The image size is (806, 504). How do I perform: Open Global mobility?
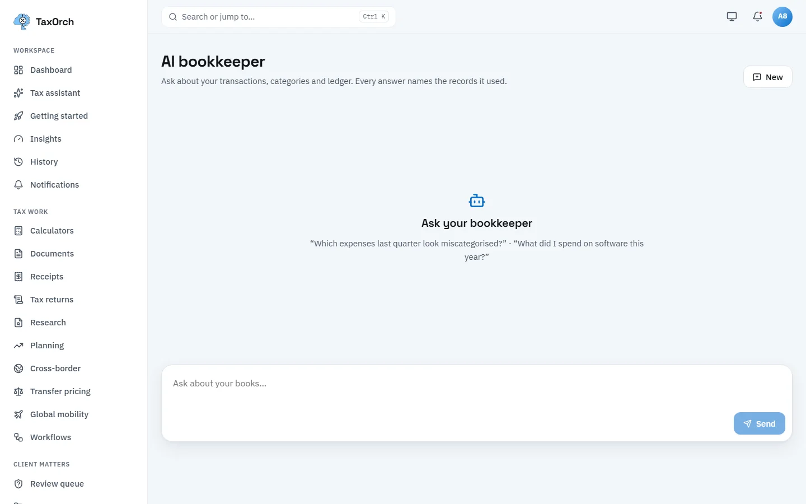73,414
